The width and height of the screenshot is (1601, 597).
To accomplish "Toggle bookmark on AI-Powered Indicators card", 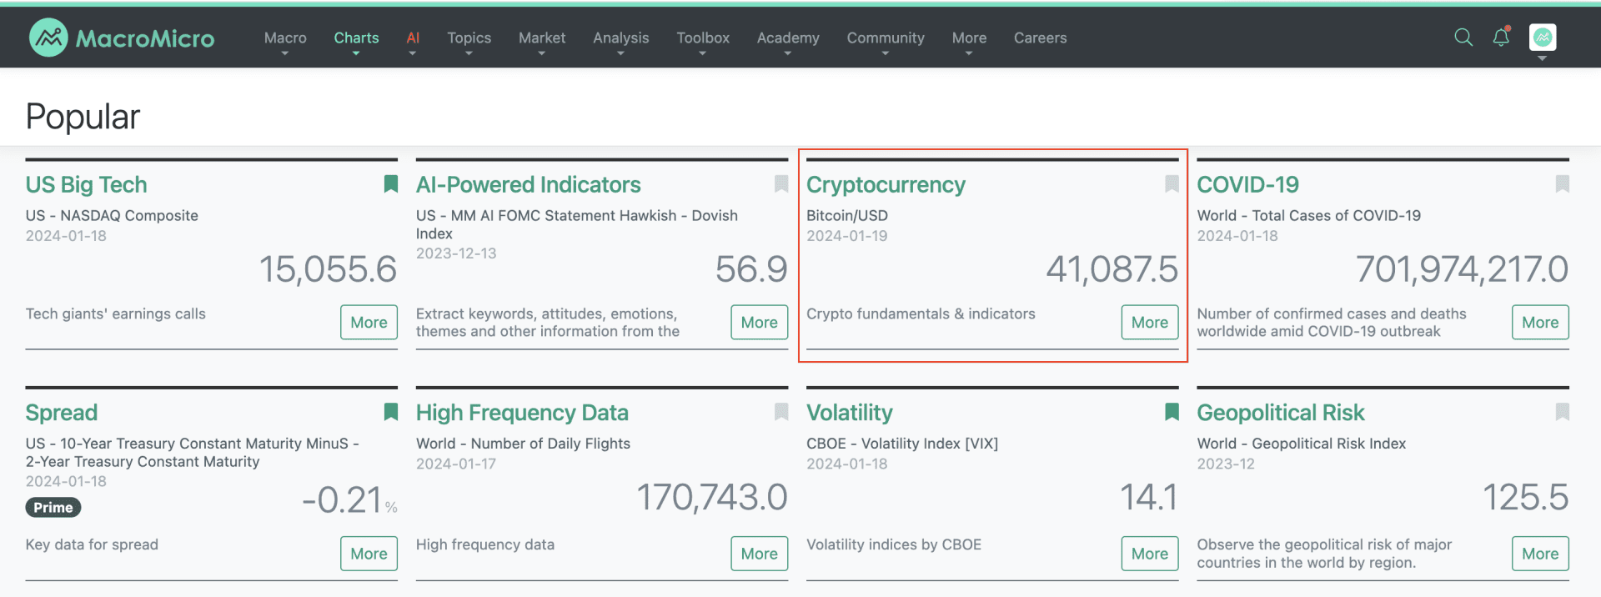I will click(781, 183).
